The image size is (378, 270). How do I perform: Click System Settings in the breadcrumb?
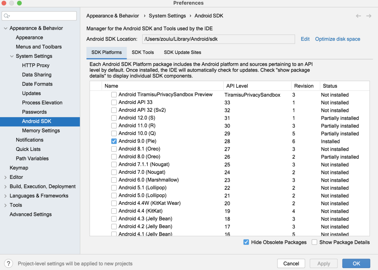(x=167, y=16)
